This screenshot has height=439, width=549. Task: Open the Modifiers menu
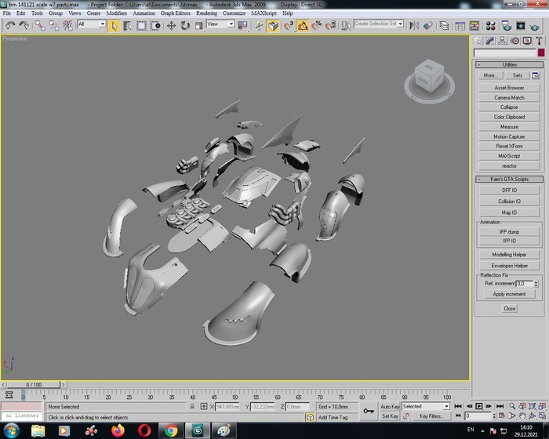pos(116,13)
